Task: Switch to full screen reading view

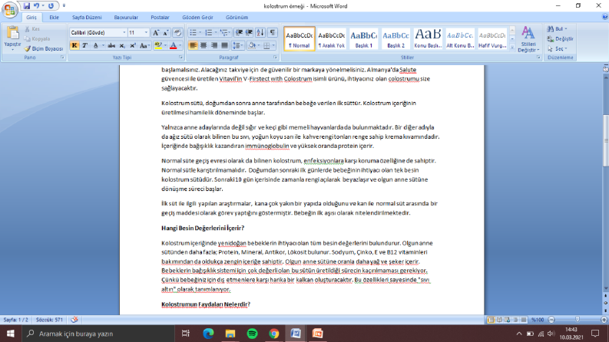Action: pyautogui.click(x=499, y=320)
